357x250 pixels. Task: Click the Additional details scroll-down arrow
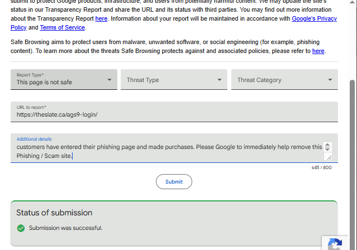click(x=327, y=150)
